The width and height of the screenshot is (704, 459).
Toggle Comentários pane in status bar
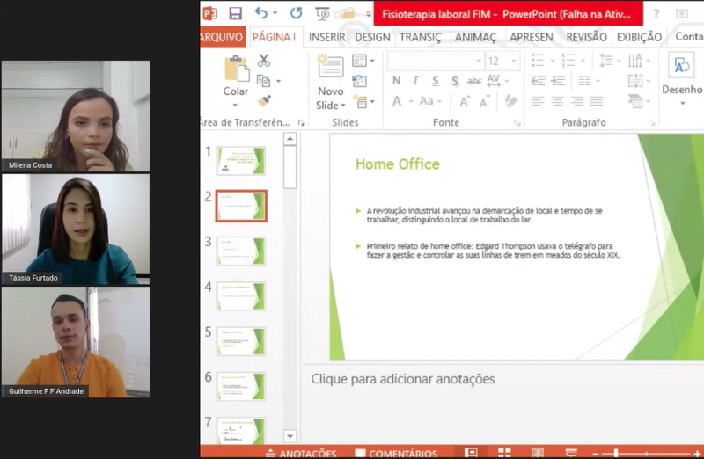tap(396, 454)
